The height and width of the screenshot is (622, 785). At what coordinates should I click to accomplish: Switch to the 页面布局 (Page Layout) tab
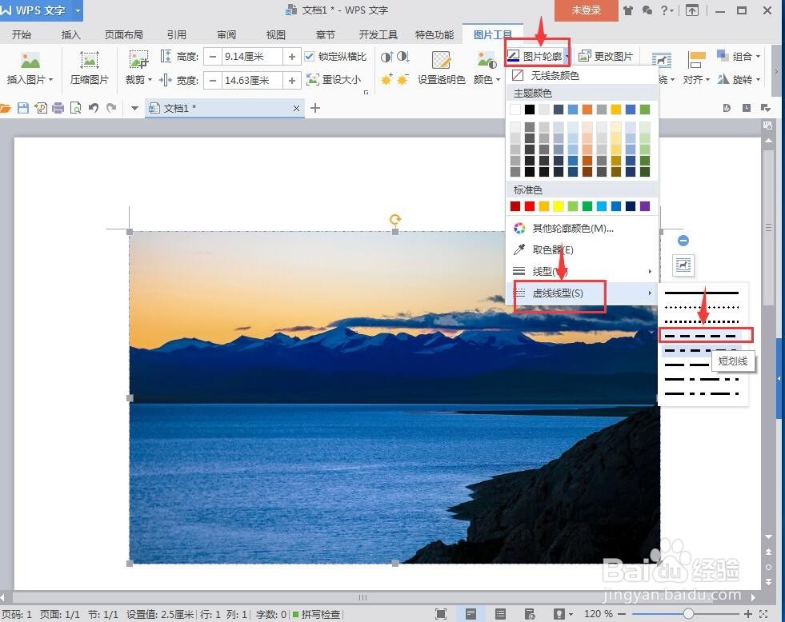(124, 34)
